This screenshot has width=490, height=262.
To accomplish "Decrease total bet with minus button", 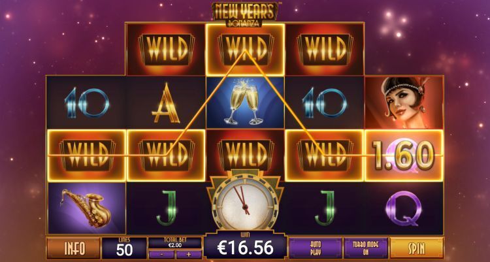I will 161,254.
